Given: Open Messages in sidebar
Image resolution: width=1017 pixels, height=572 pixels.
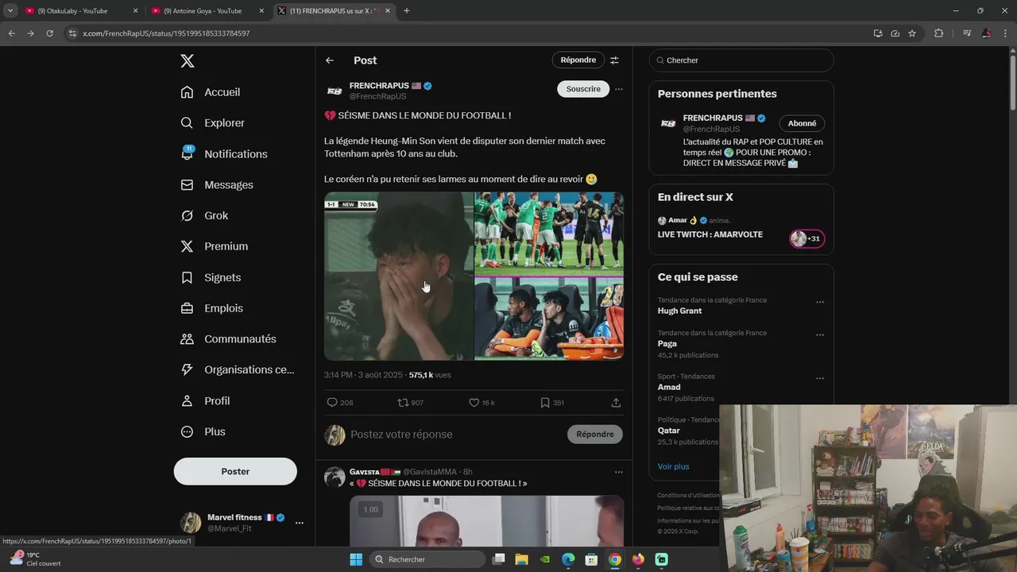Looking at the screenshot, I should (x=217, y=185).
